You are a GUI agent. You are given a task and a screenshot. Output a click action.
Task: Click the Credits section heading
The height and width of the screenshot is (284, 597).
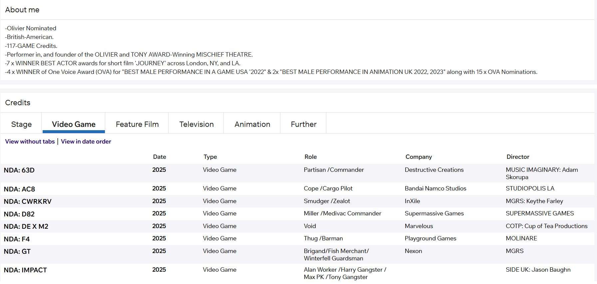pos(18,103)
